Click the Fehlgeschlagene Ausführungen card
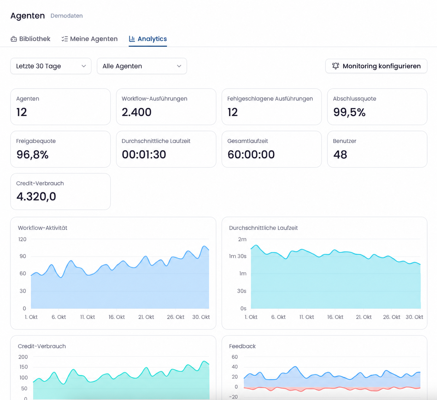437x400 pixels. (x=272, y=107)
